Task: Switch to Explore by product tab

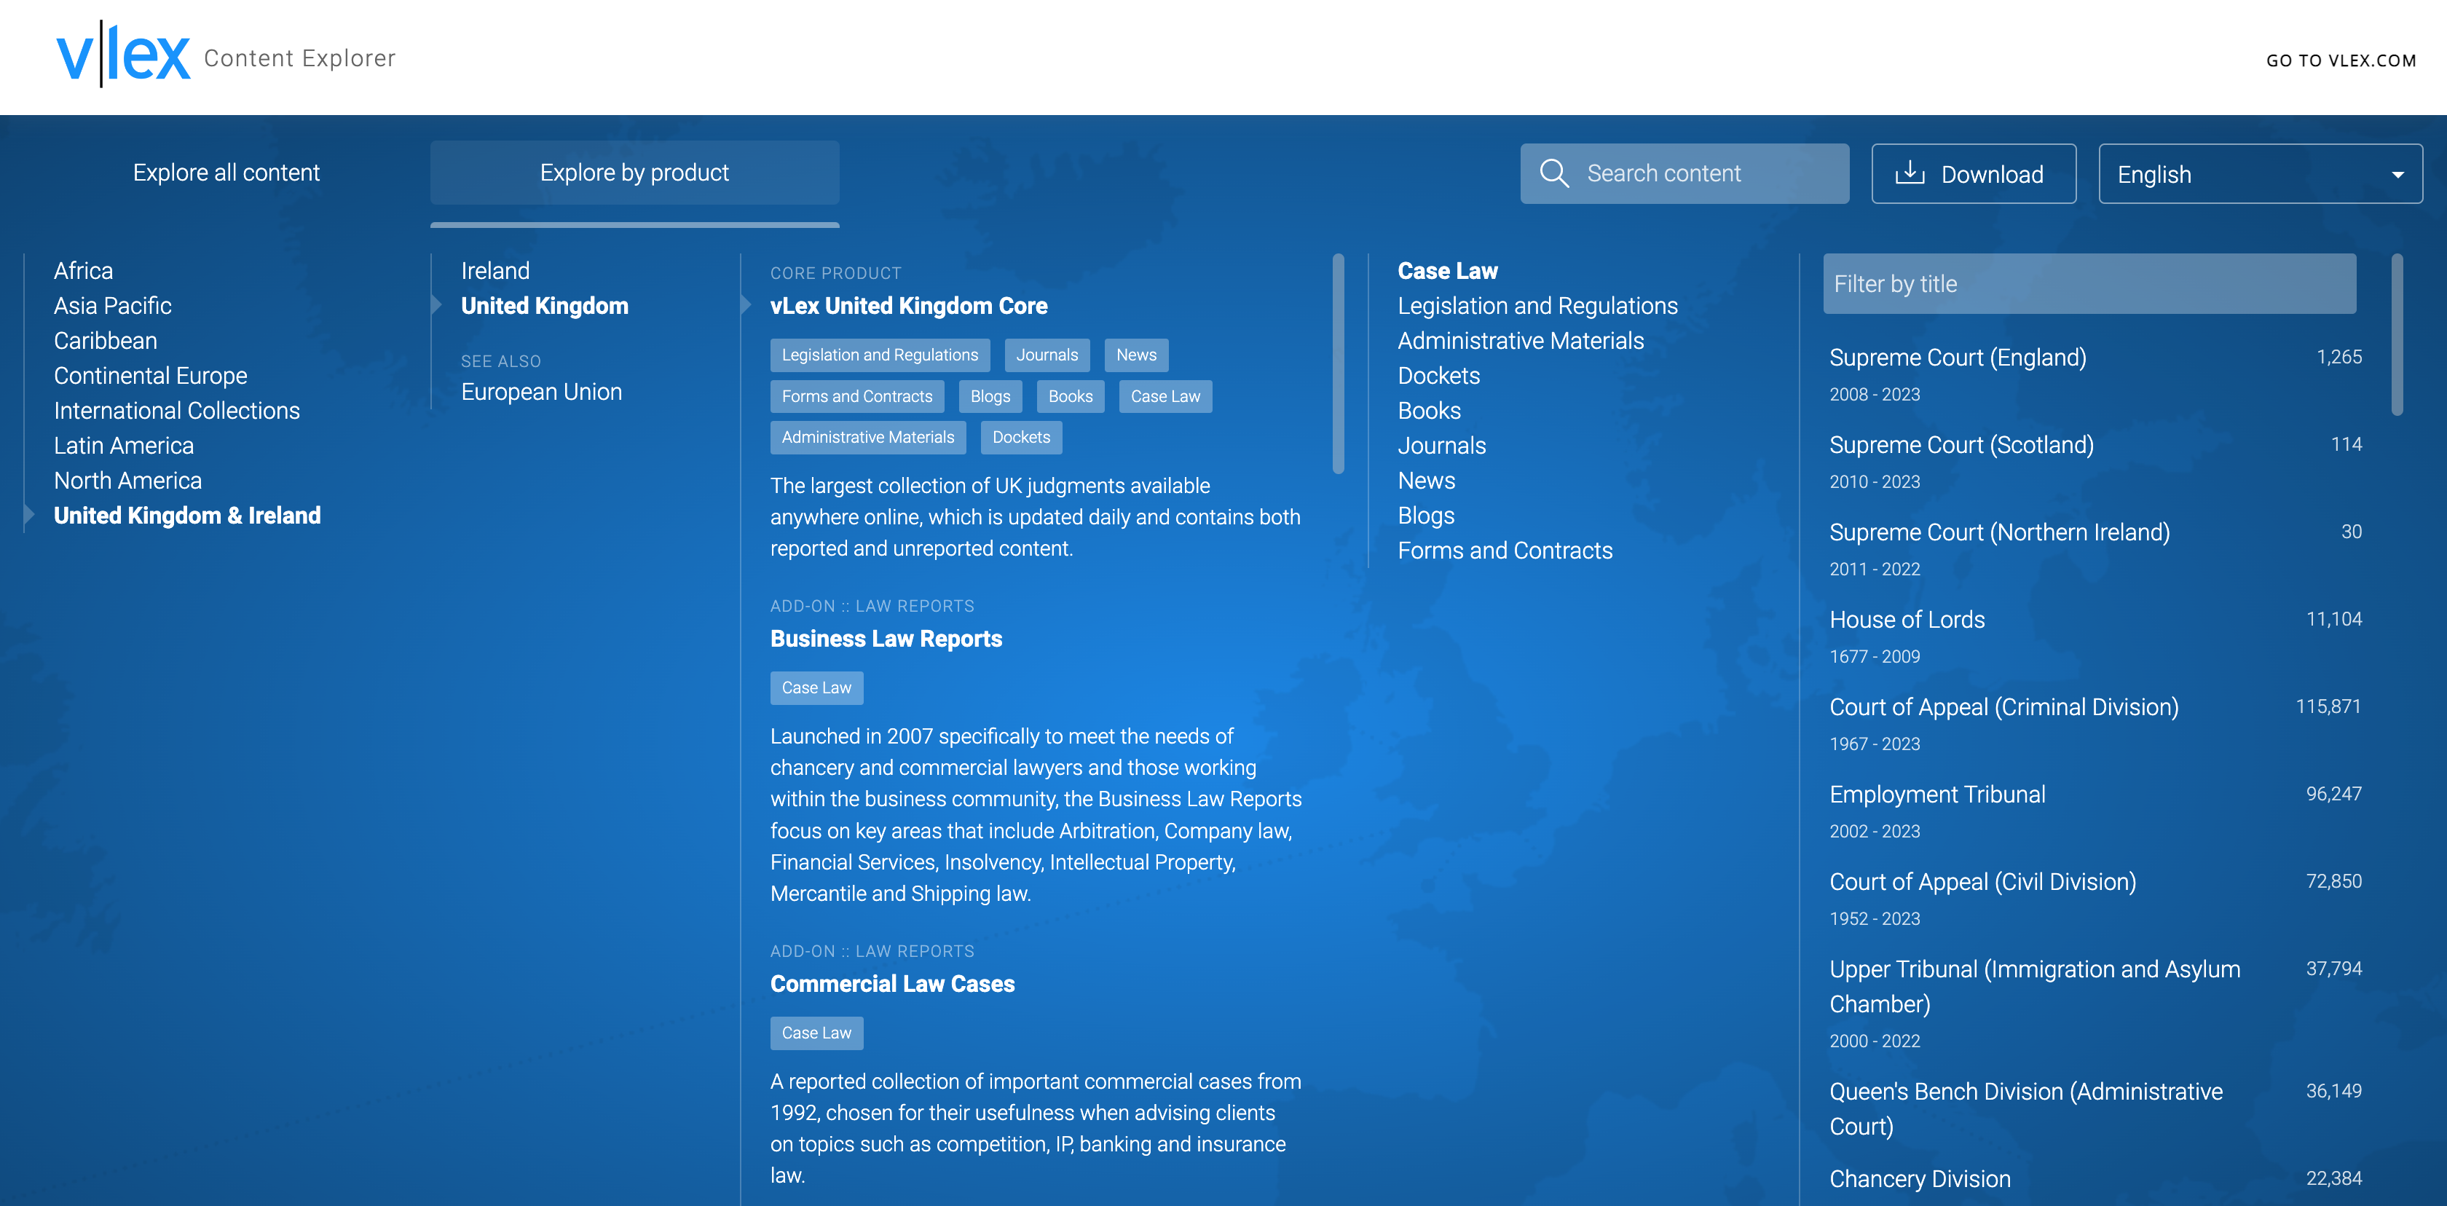Action: pyautogui.click(x=634, y=173)
